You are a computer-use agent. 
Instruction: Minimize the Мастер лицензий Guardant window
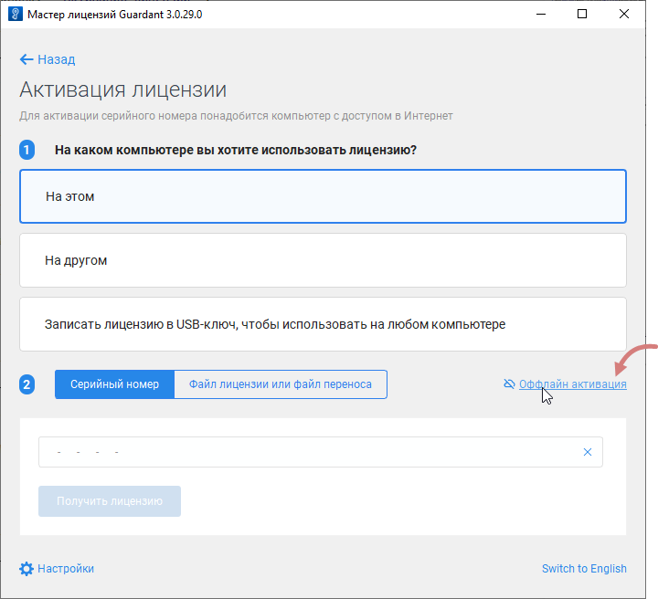coord(541,15)
